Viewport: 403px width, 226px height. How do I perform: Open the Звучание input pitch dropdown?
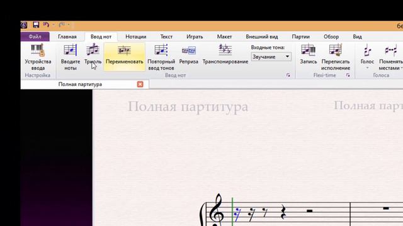271,56
